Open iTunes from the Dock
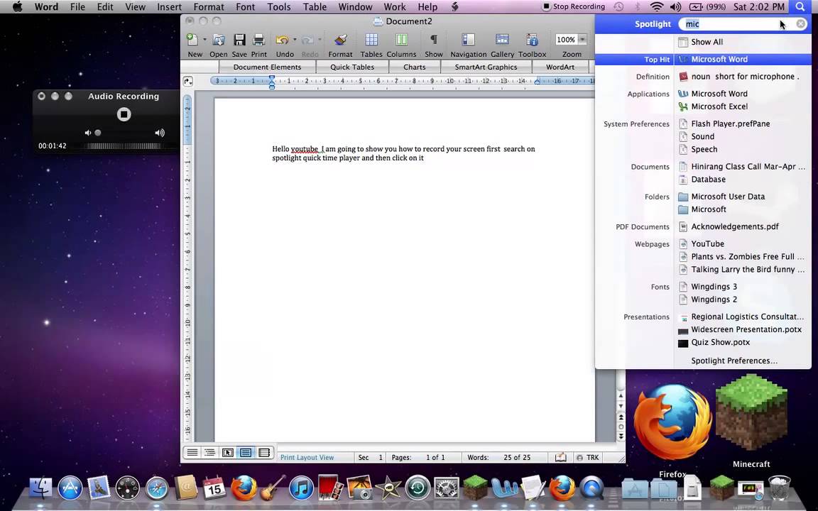818x511 pixels. tap(301, 488)
